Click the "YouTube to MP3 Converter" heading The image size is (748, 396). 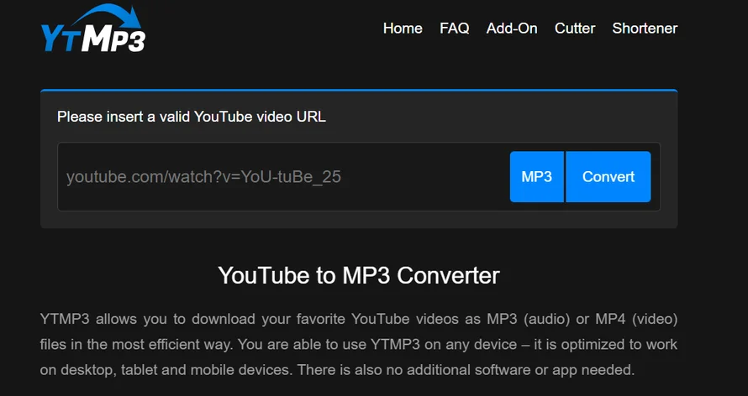[359, 275]
